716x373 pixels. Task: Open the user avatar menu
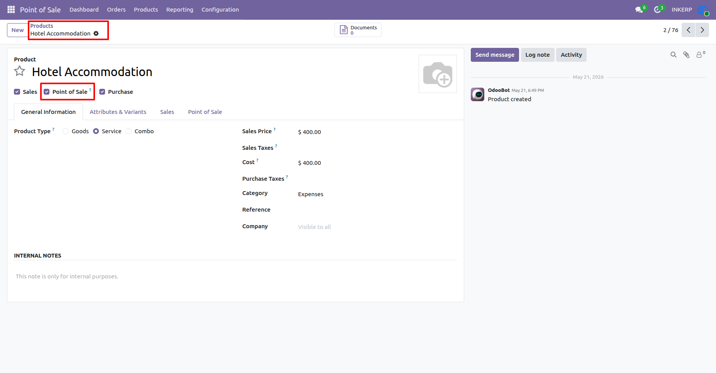pos(703,10)
